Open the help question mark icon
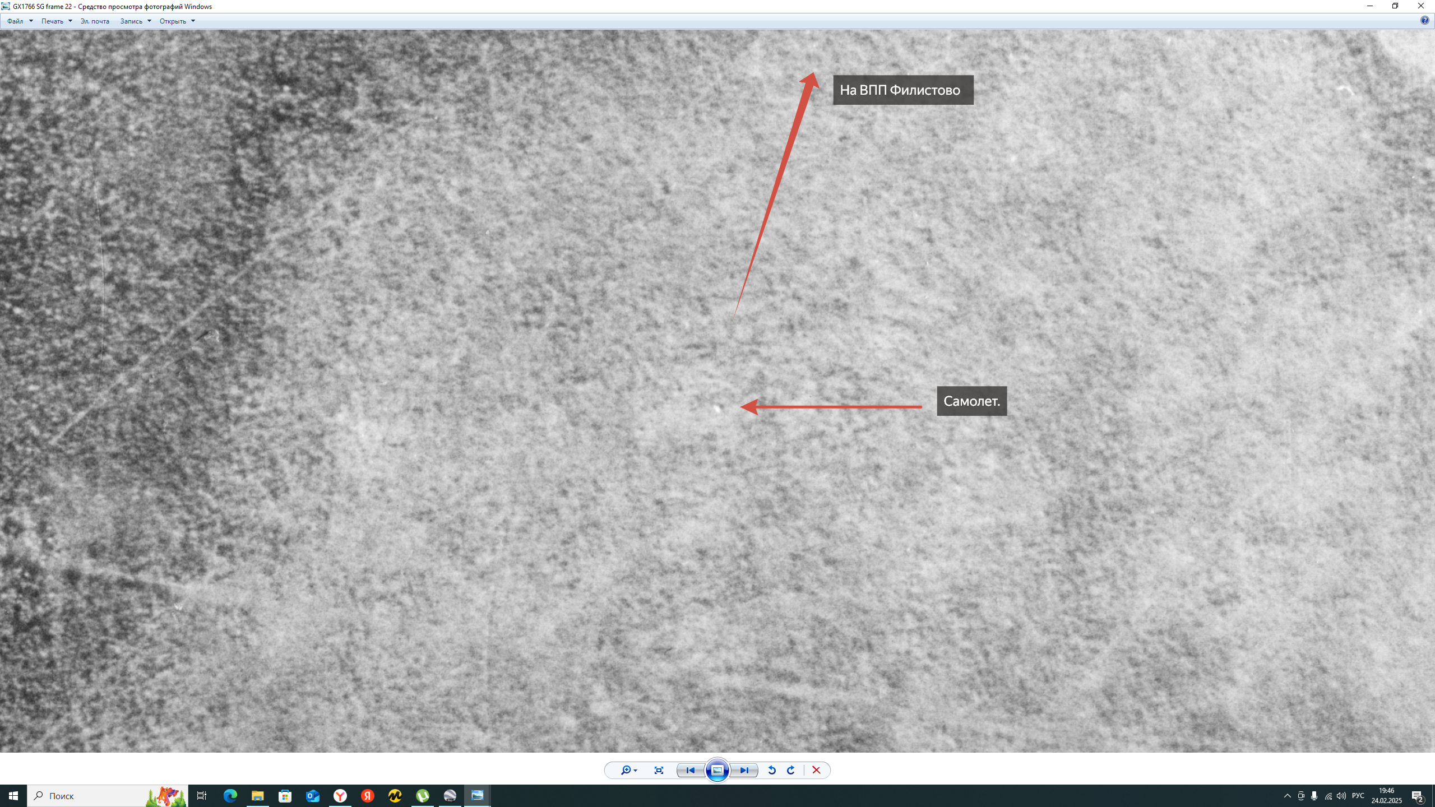This screenshot has width=1435, height=807. 1424,21
